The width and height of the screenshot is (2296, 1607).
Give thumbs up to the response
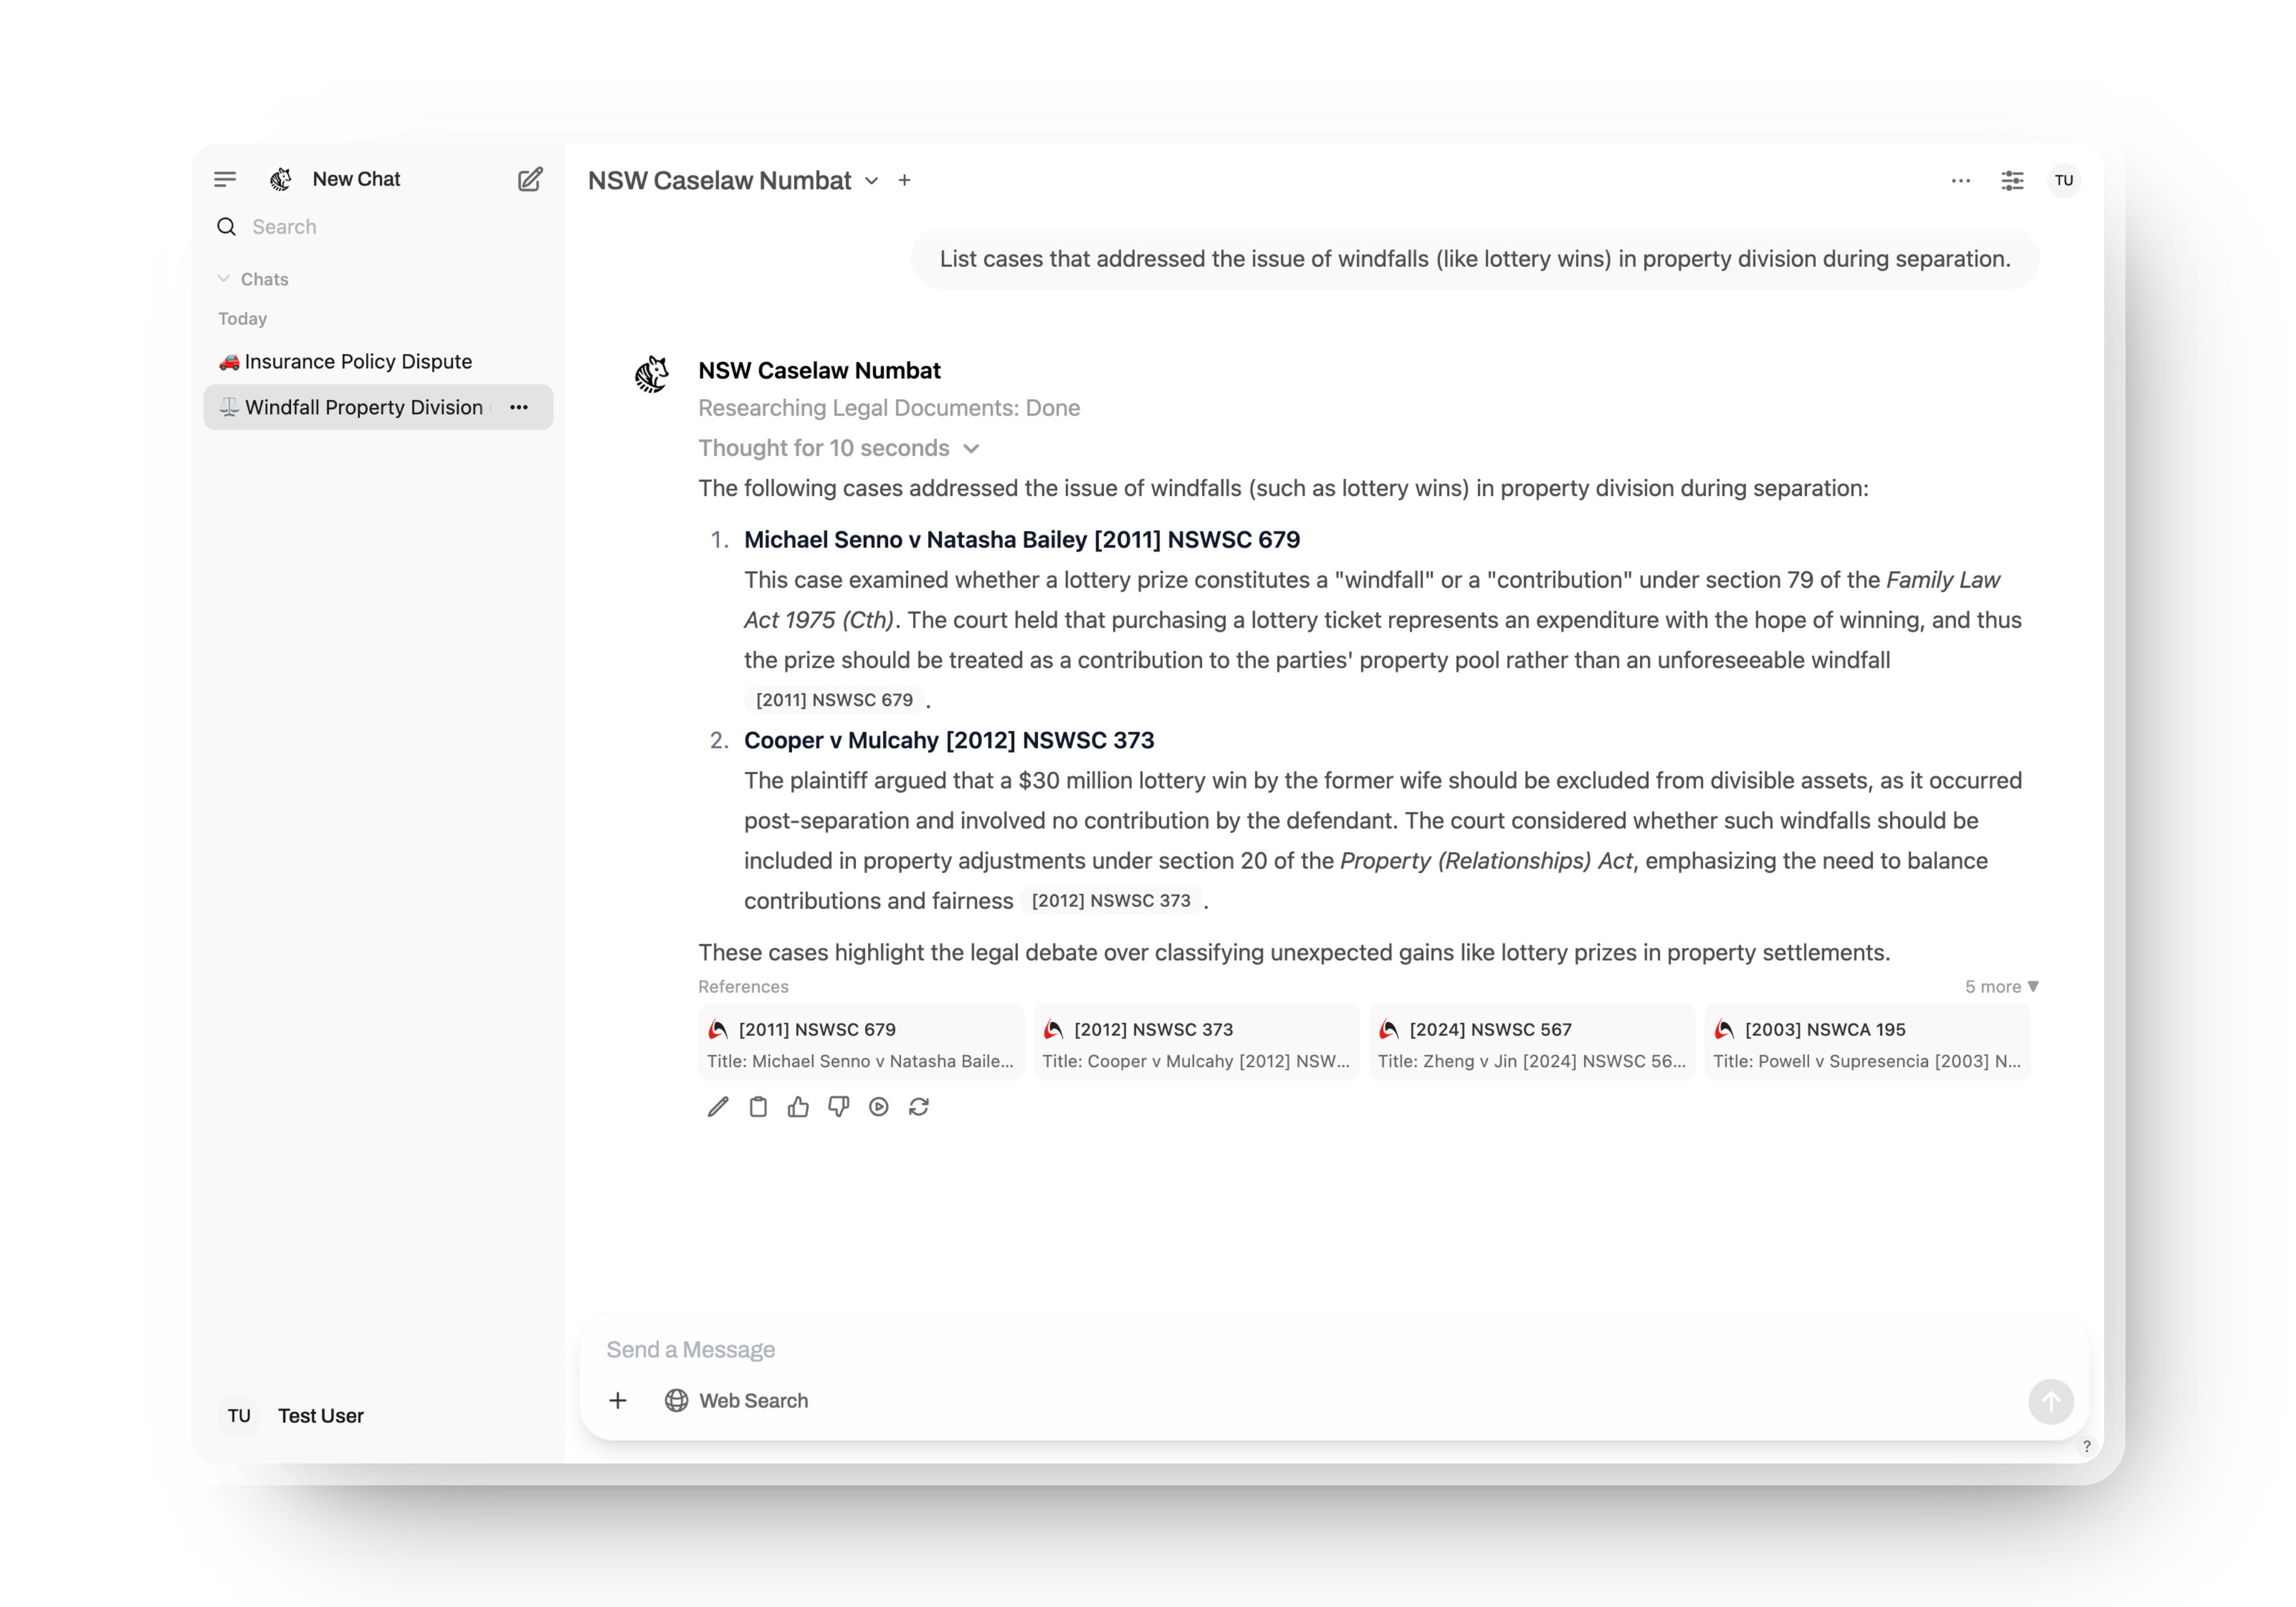[798, 1106]
